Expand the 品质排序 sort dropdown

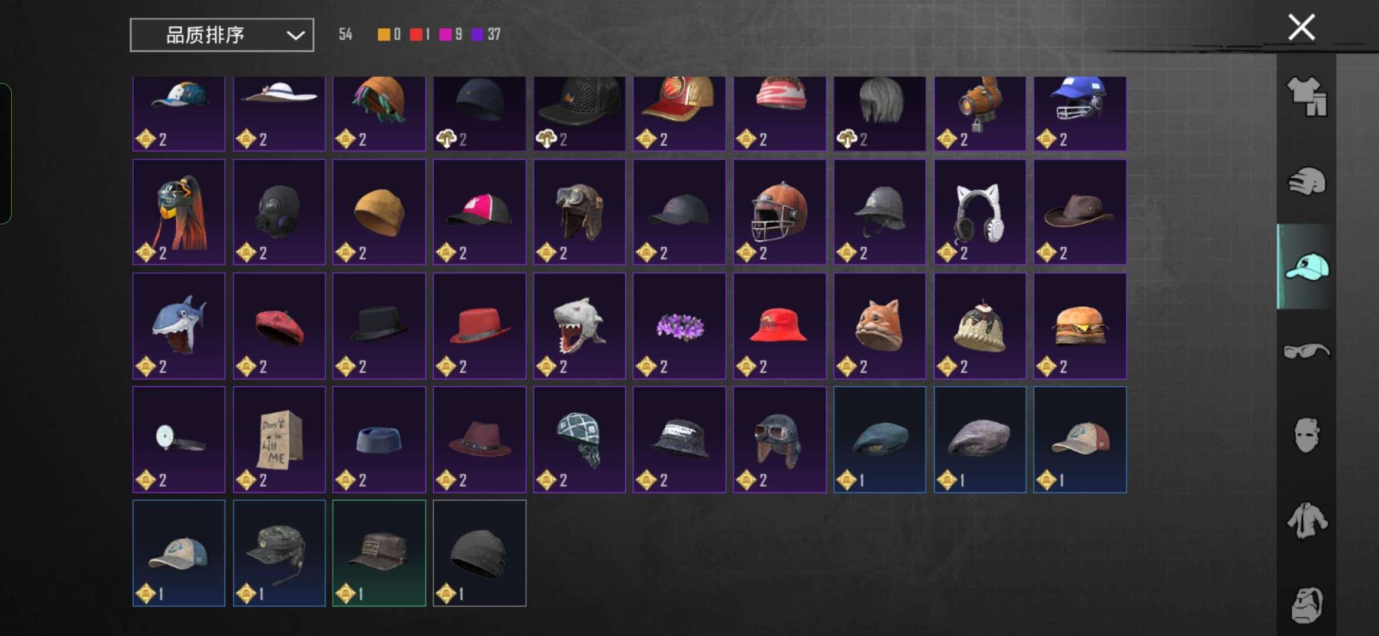tap(222, 35)
